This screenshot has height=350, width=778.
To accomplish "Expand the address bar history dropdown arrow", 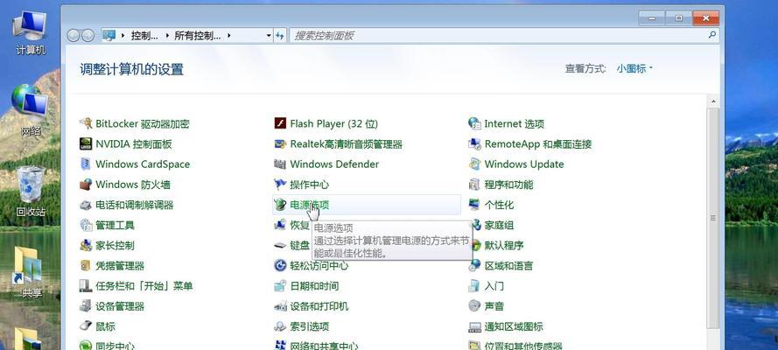I will point(269,35).
